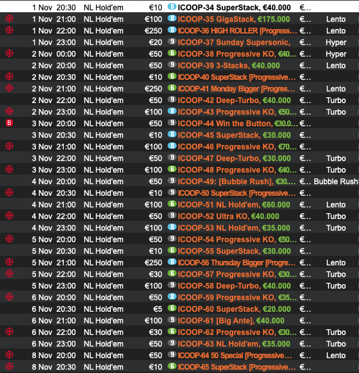Click the Lento label on the ICOOP-39 row
359x373 pixels.
coord(336,66)
